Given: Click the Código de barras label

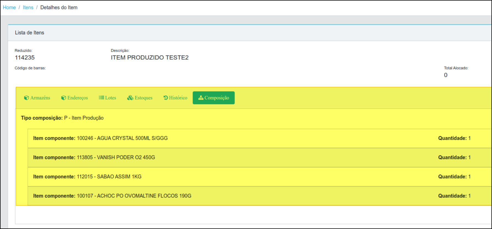Looking at the screenshot, I should [30, 68].
